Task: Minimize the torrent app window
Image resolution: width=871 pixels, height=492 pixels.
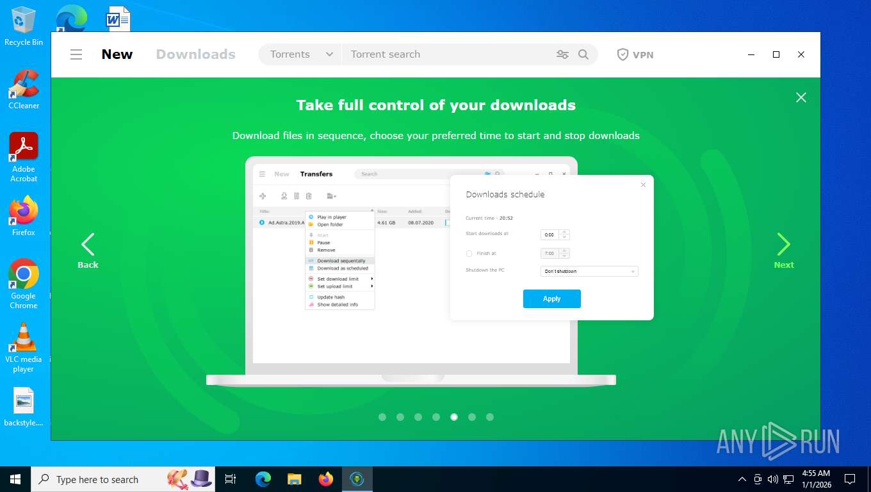Action: (751, 54)
